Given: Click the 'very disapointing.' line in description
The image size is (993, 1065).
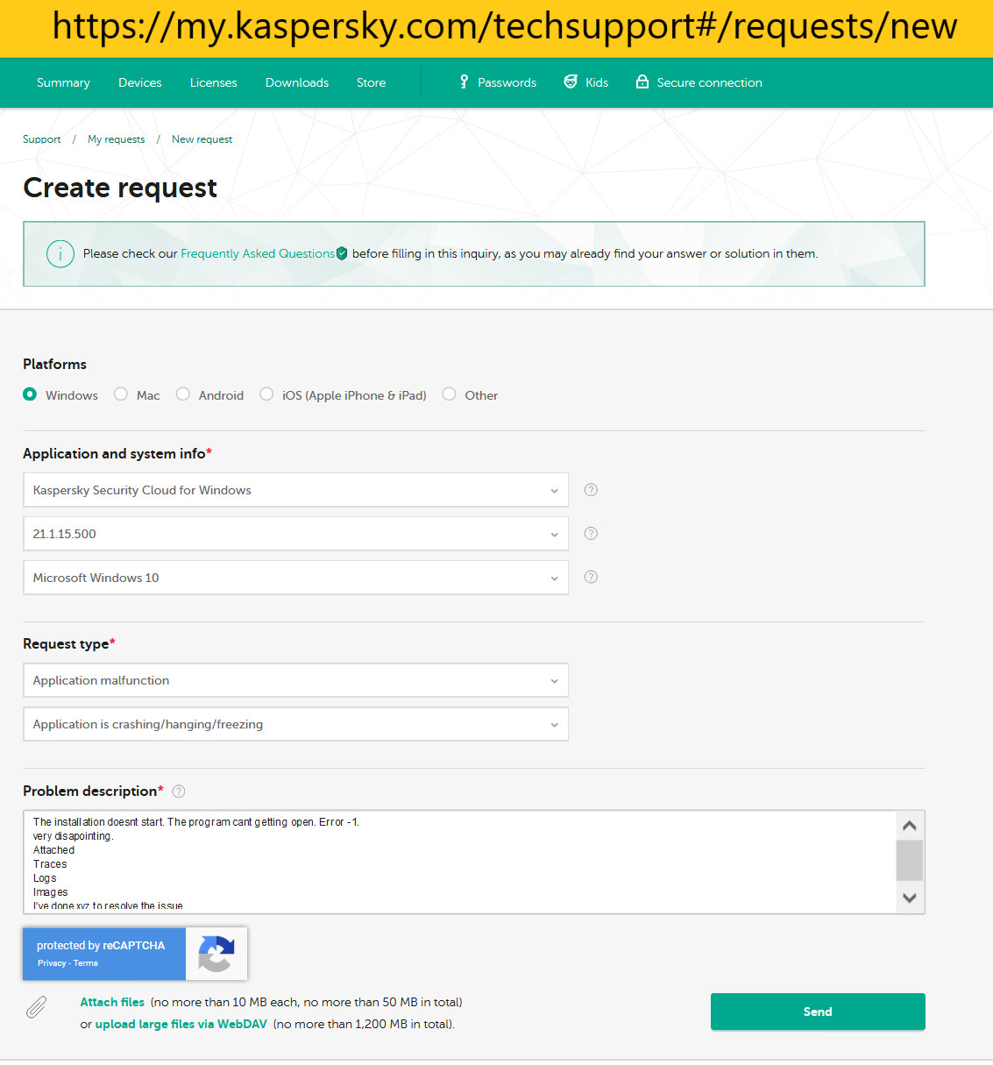Looking at the screenshot, I should [74, 836].
